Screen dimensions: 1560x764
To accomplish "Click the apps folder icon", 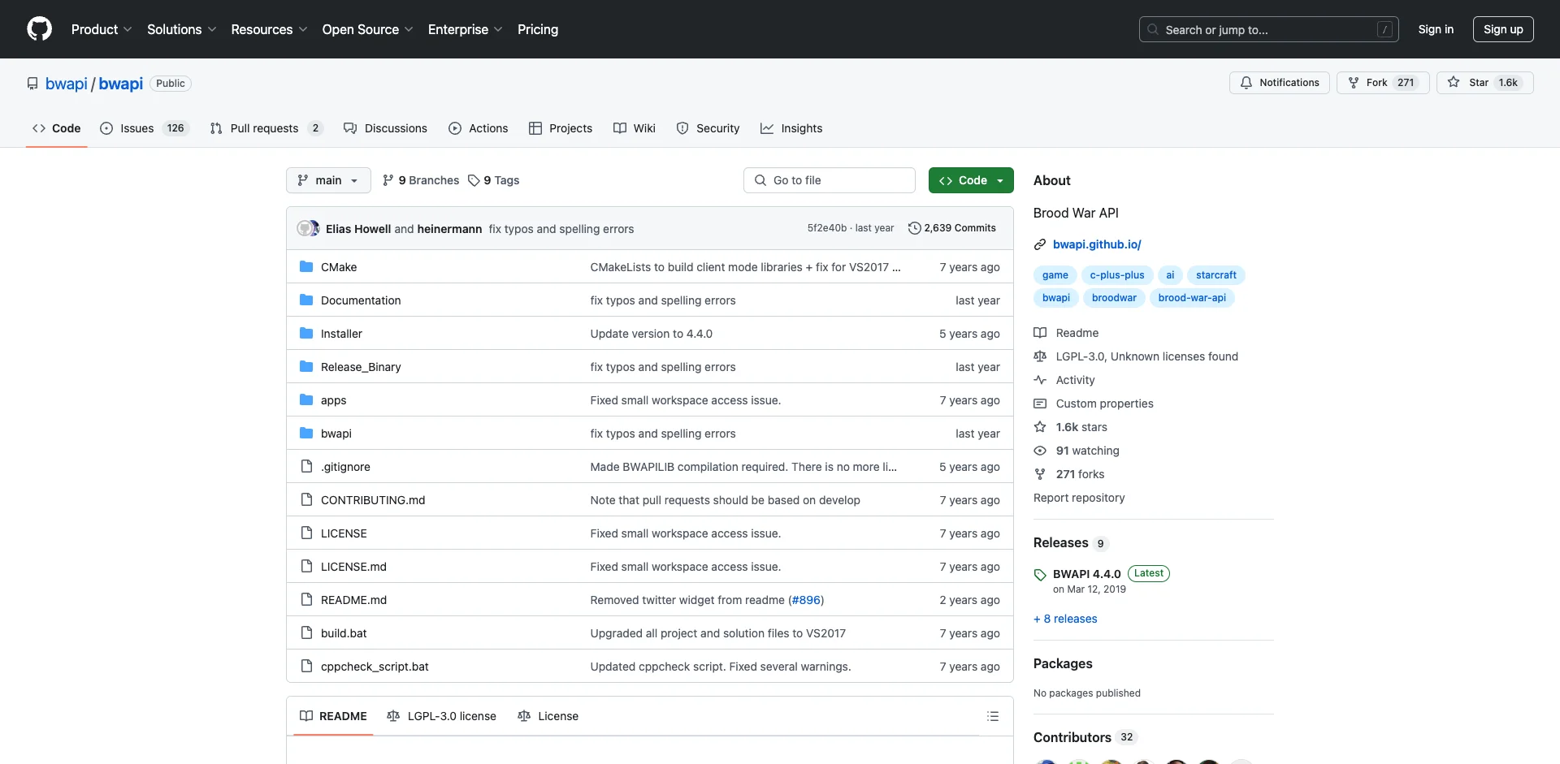I will click(x=306, y=400).
